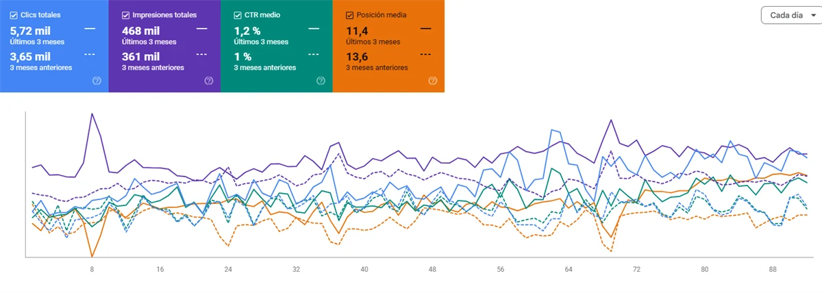
Task: Uncheck the Impresiones totales checkbox
Action: (x=125, y=14)
